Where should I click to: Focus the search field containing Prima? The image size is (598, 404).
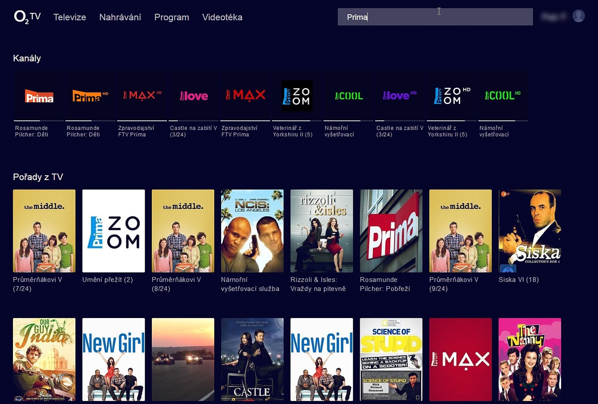435,17
